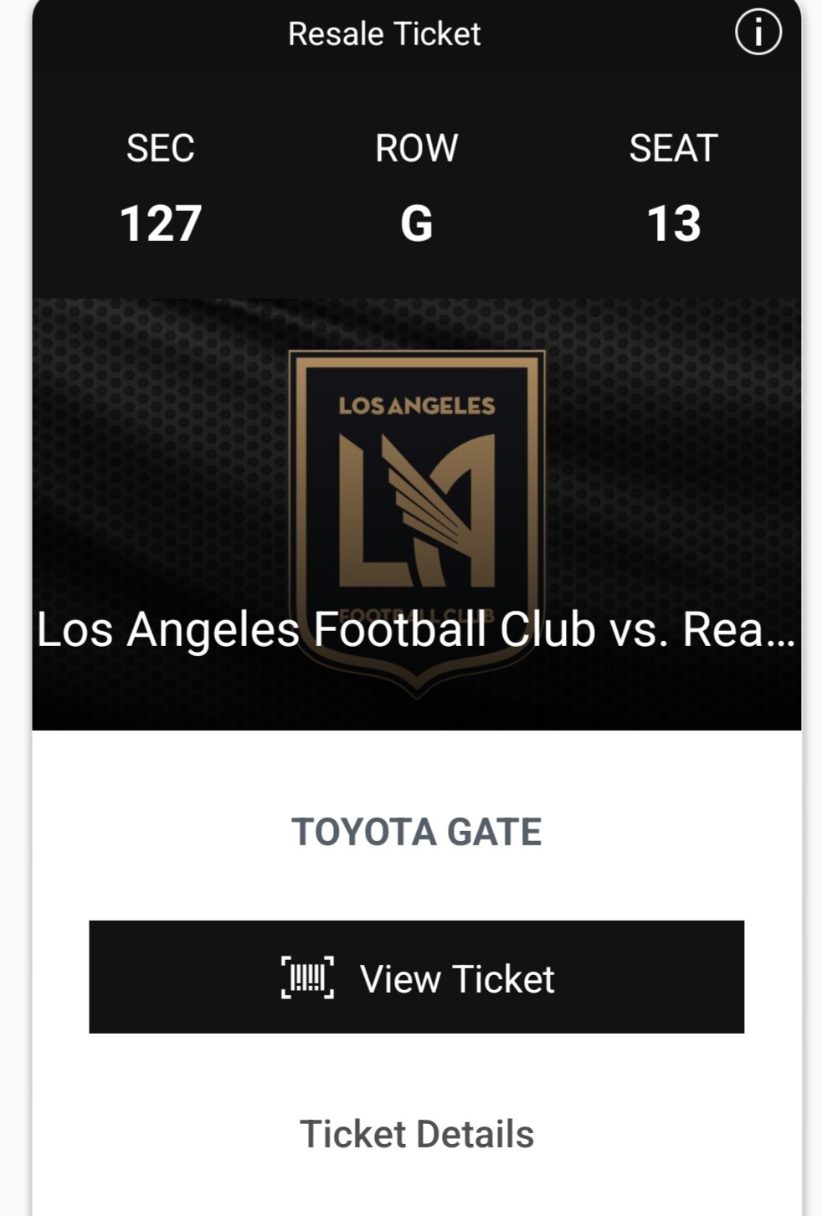Tap the truncated 'Rea…' opponent name
Image resolution: width=822 pixels, height=1216 pixels.
pos(738,630)
